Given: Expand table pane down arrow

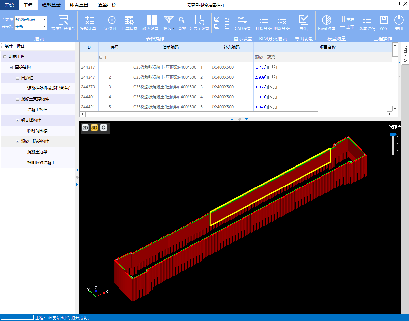Looking at the screenshot, I should (247, 119).
